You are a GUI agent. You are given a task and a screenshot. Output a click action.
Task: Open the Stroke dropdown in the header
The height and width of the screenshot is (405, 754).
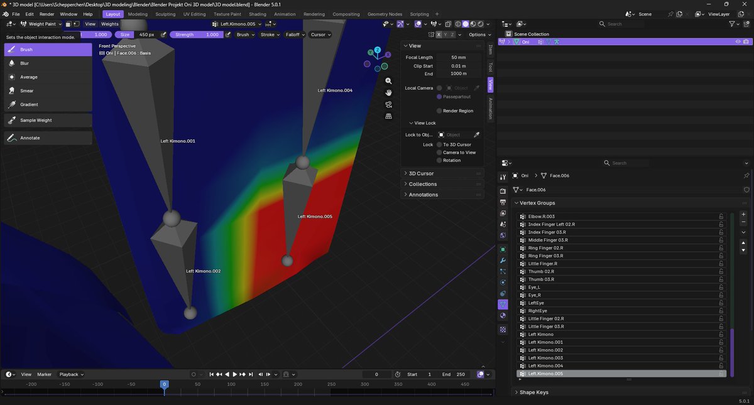pos(270,35)
